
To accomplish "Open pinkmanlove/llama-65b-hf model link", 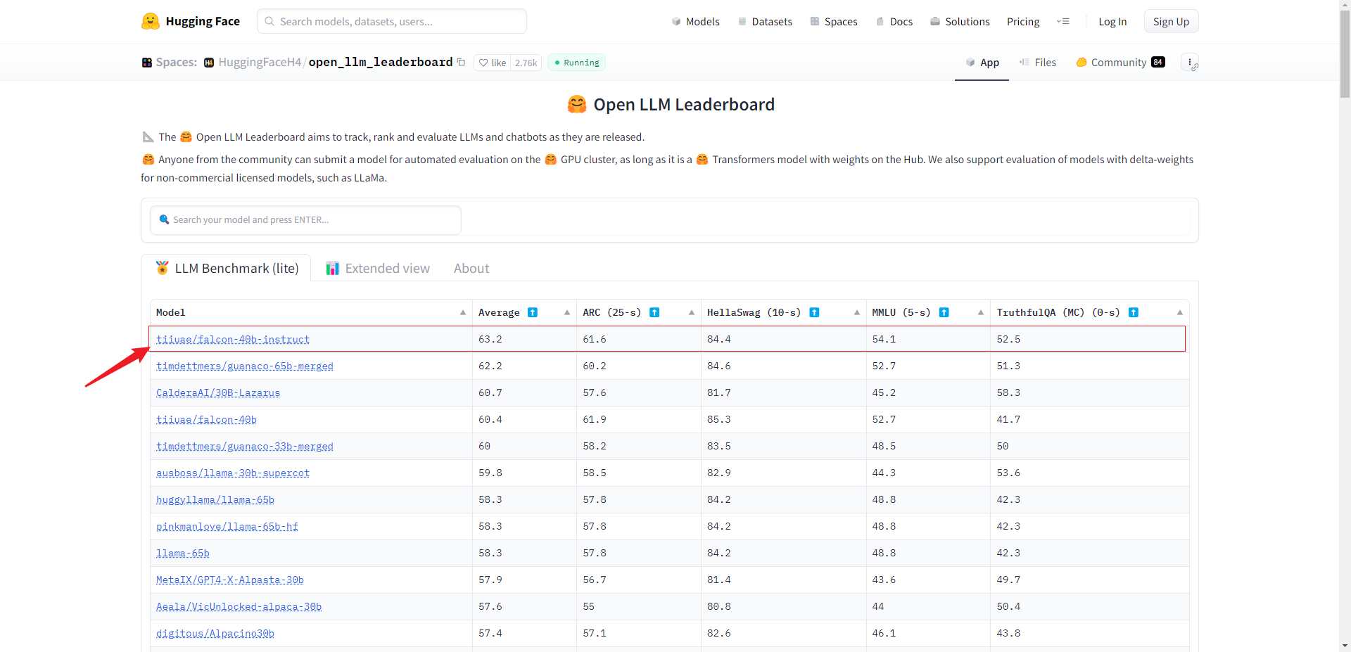I will pyautogui.click(x=227, y=526).
